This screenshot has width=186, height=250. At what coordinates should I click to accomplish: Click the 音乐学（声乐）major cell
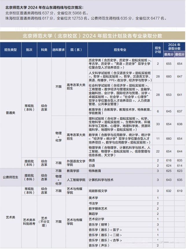(x=120, y=246)
